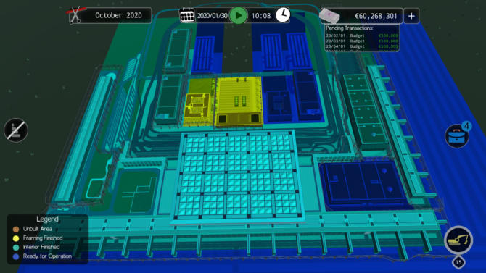Open the calendar icon
Screen dimensions: 486x273
[187, 15]
